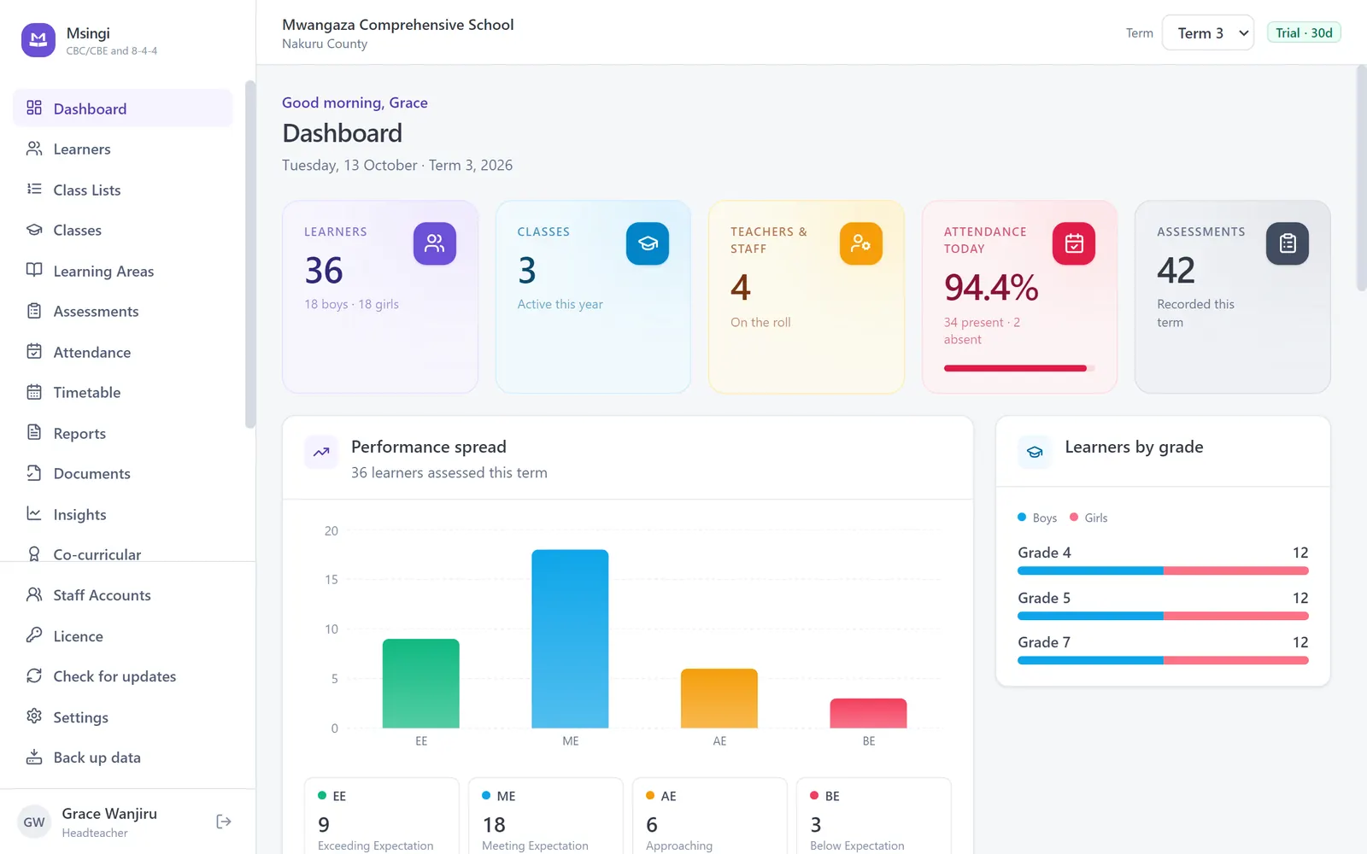Click the Co-curricular award icon
Viewport: 1367px width, 854px height.
pos(34,554)
